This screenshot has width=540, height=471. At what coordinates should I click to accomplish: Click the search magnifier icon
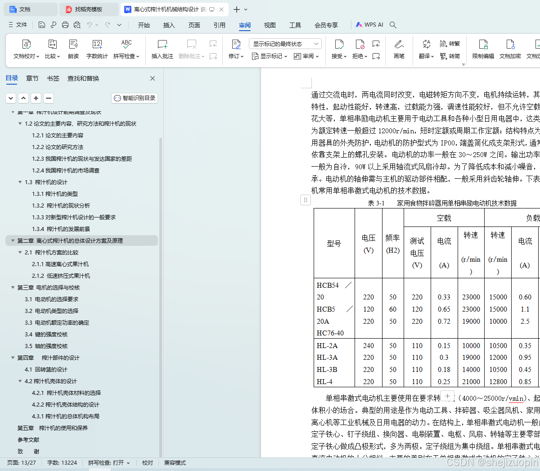(x=393, y=25)
